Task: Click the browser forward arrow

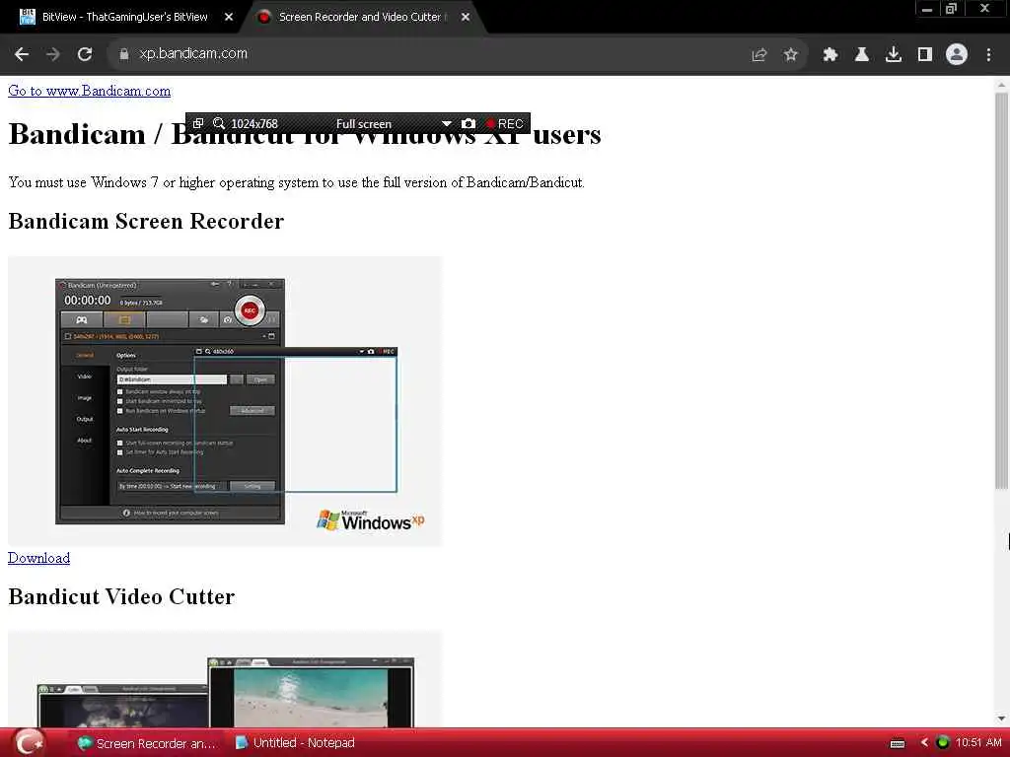Action: pos(53,55)
